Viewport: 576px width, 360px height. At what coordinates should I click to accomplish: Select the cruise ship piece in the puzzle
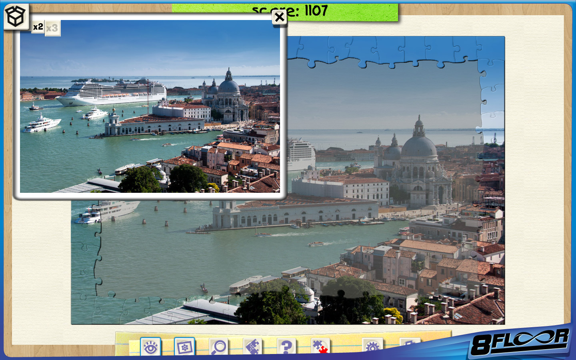click(x=302, y=154)
